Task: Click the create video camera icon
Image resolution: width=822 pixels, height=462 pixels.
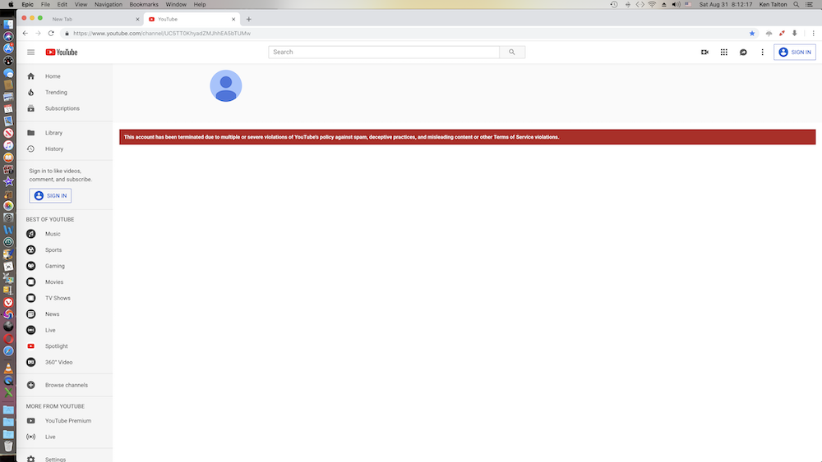Action: 704,52
